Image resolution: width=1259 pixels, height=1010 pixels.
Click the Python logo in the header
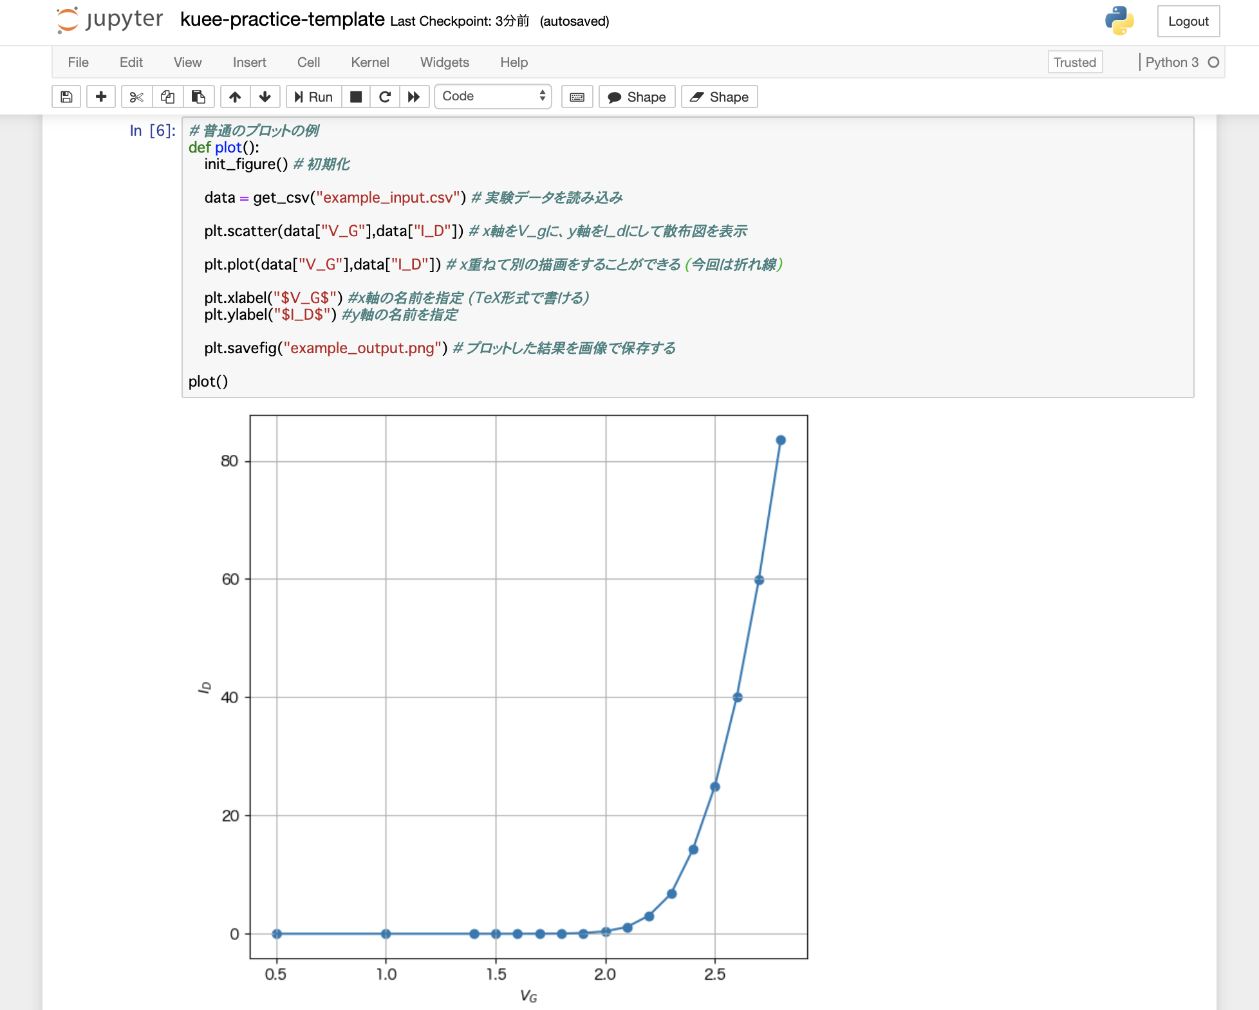1119,21
